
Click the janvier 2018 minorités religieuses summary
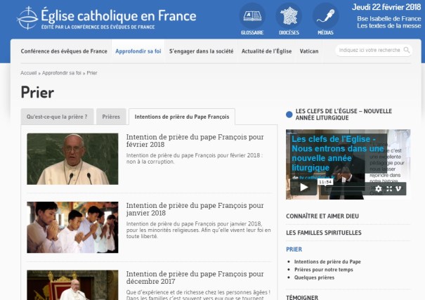point(198,230)
